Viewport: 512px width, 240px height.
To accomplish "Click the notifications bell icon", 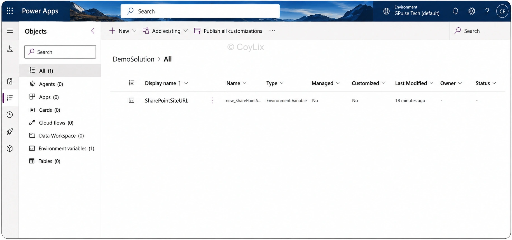I will pos(456,11).
